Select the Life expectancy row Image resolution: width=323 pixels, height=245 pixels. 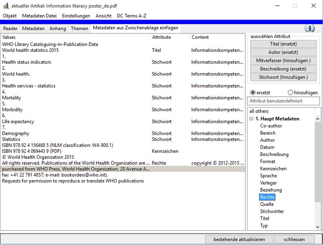tap(123, 122)
